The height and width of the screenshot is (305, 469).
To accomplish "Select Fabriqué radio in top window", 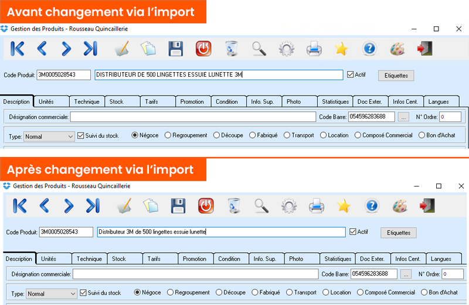I will [x=253, y=135].
